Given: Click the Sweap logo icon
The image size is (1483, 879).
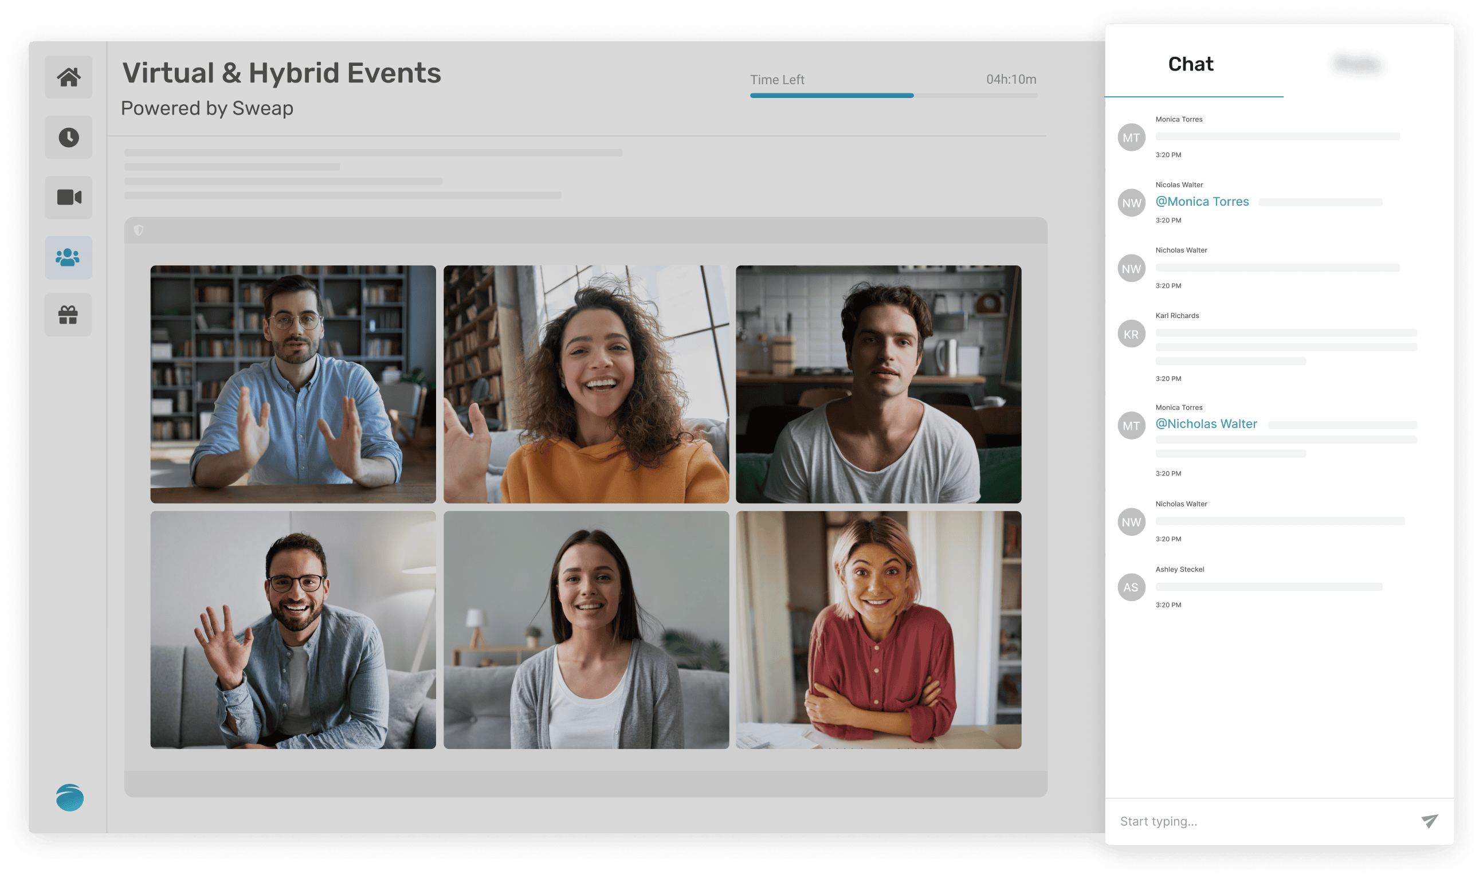Looking at the screenshot, I should 70,797.
